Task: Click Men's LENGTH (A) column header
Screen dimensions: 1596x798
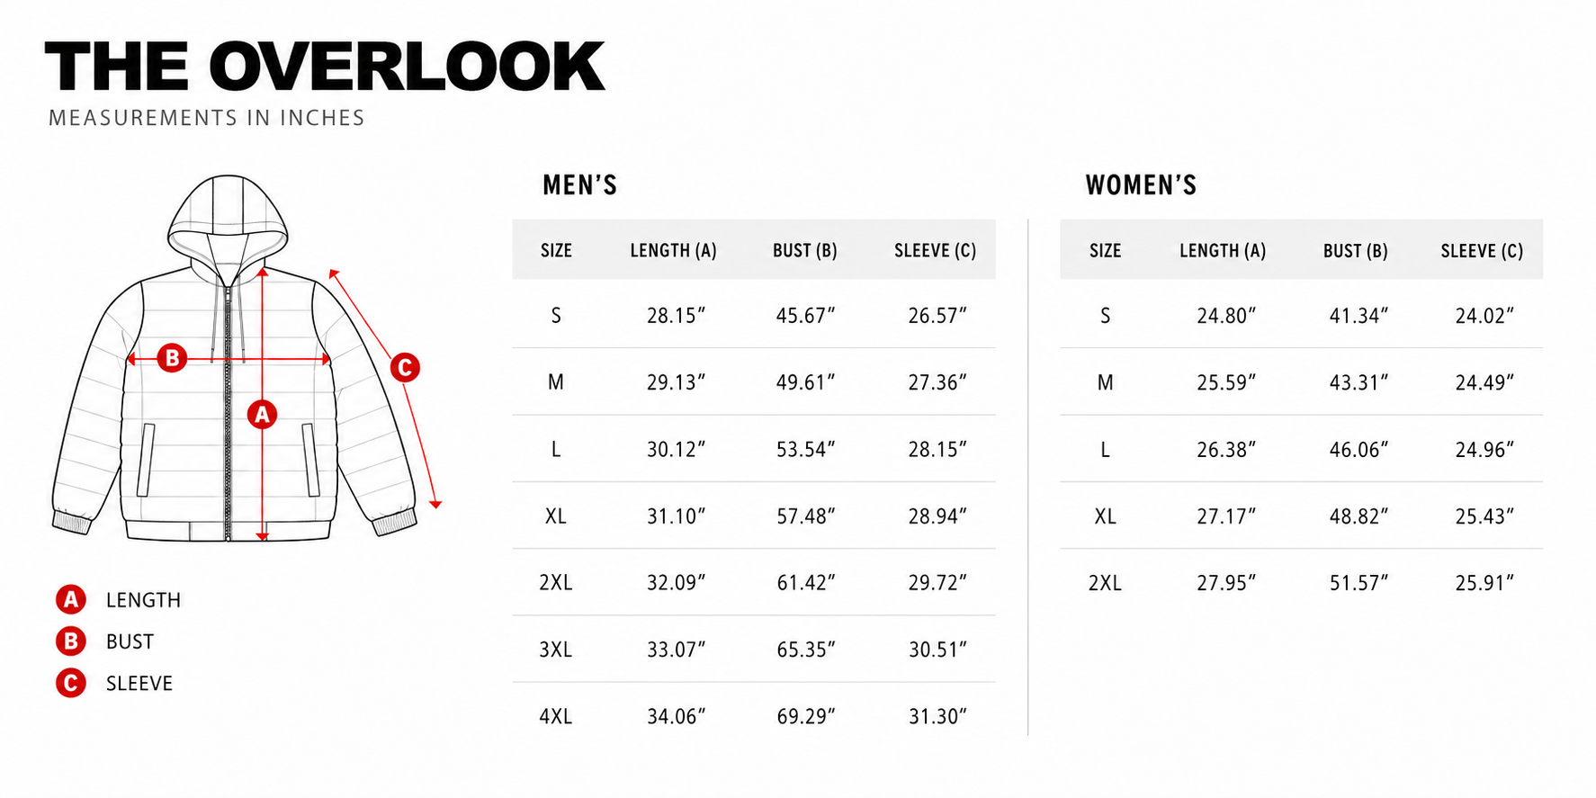Action: (673, 250)
